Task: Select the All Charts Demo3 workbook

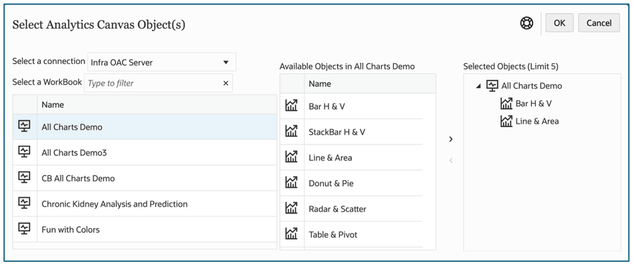Action: tap(145, 153)
